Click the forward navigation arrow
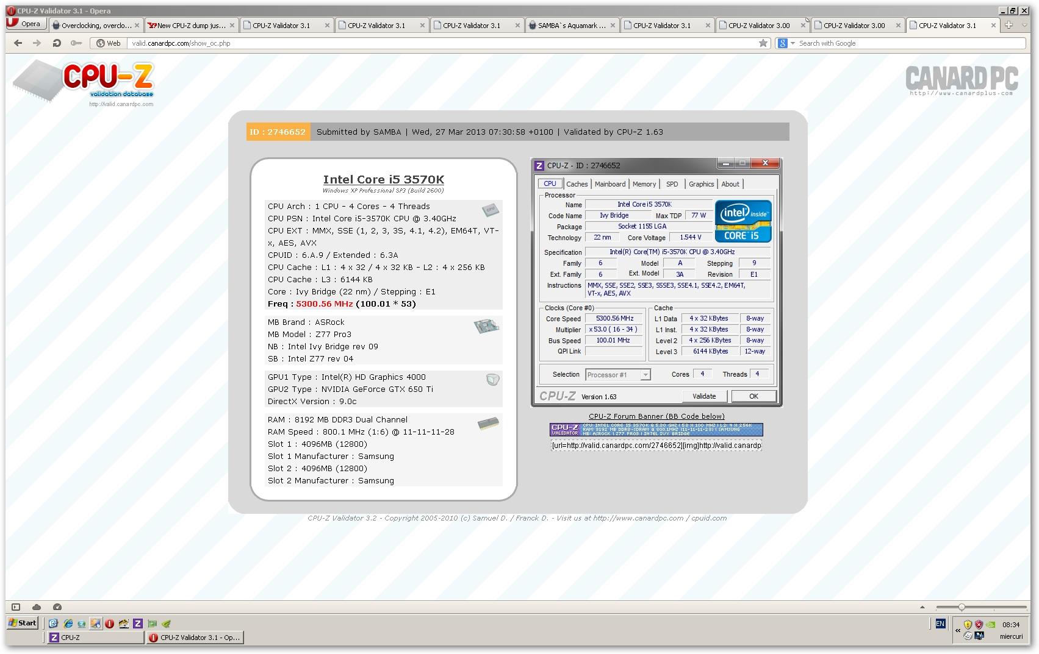Screen dimensions: 1039x654 coord(37,43)
